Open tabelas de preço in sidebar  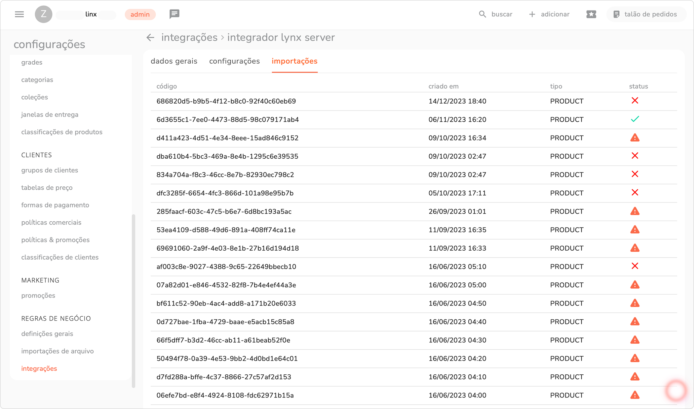pyautogui.click(x=47, y=188)
